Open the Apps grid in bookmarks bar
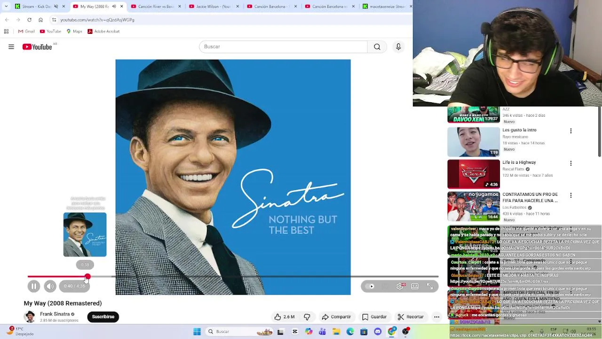 pos(6,32)
